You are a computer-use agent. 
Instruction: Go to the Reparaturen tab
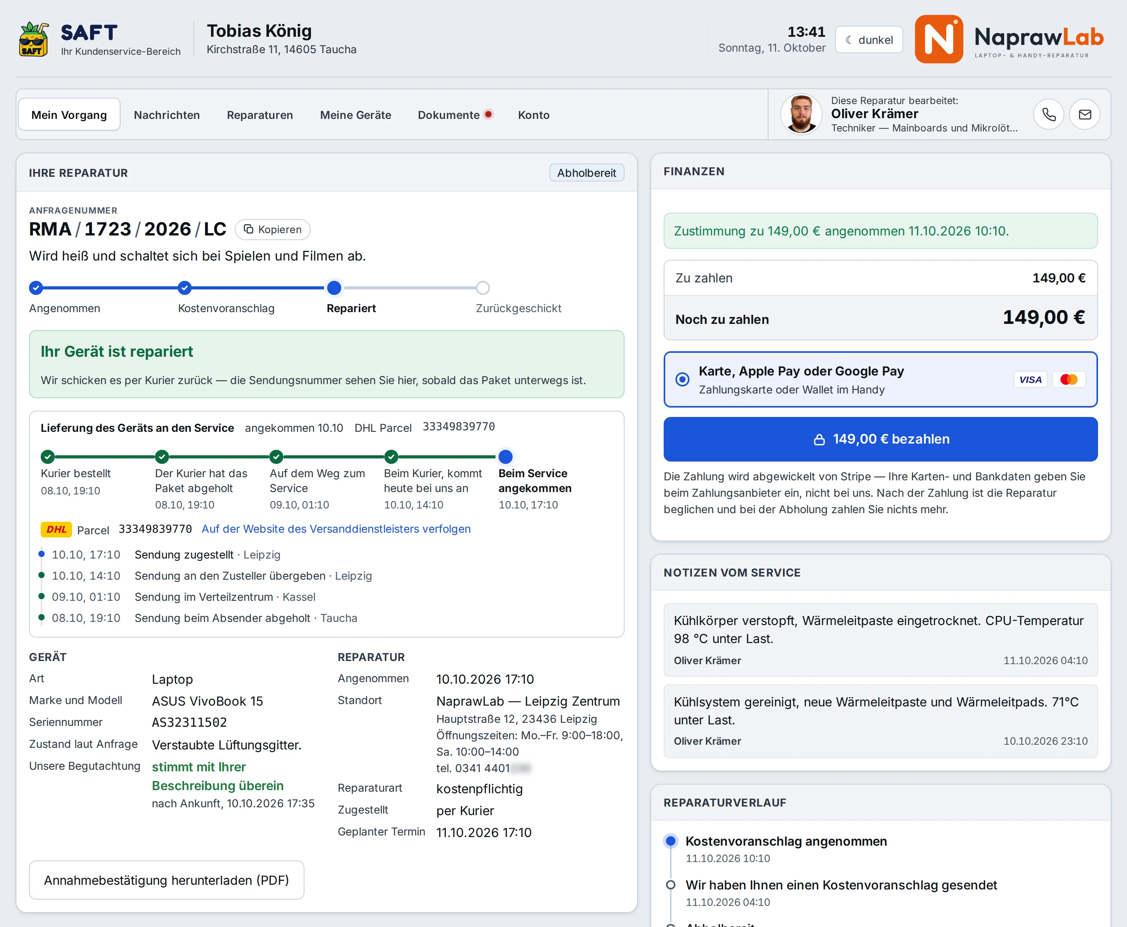259,115
